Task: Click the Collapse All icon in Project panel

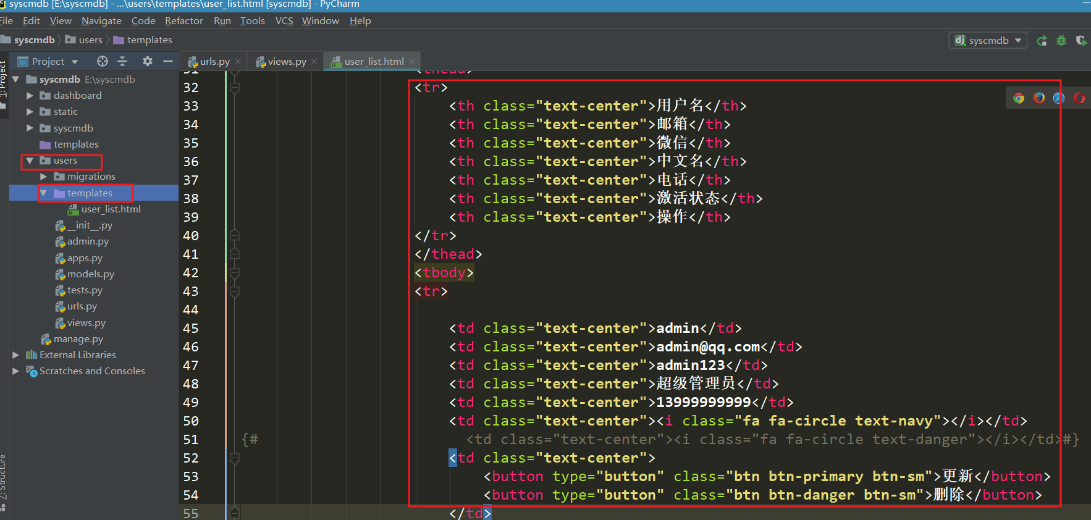Action: (122, 61)
